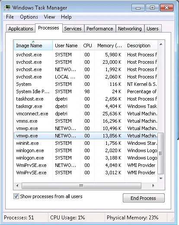Open the Services tab

73,29
